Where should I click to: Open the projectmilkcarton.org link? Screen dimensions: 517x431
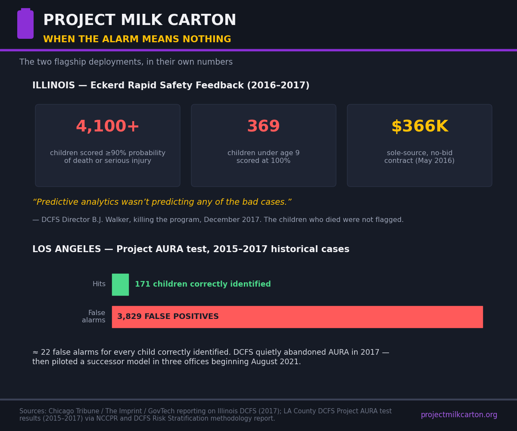459,415
